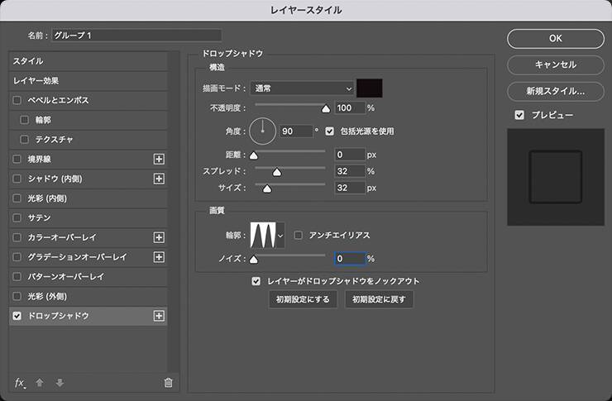Uncheck 包括光源を使用 checkbox
Viewport: 612px width, 401px height.
[x=330, y=131]
